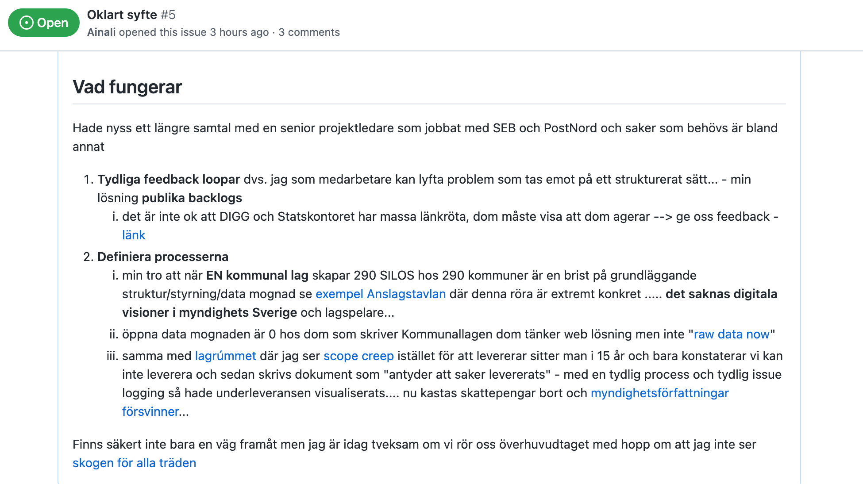Click the bold item "Definiera processerna"

click(163, 257)
